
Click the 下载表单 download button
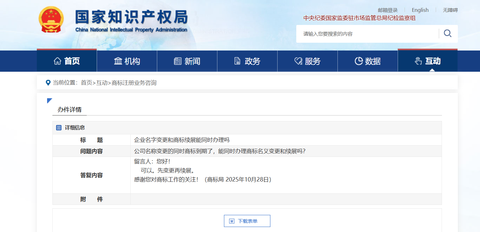tap(247, 221)
